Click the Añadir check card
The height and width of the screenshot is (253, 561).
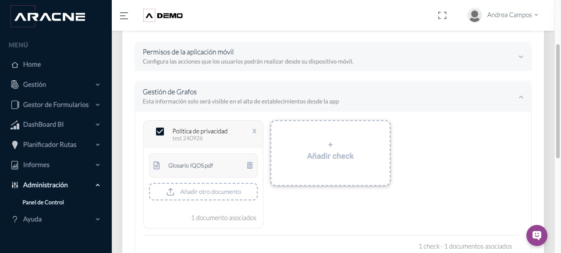[330, 153]
